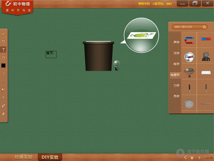Add the horseshoe magnet to canvas
214x161 pixels.
189,40
